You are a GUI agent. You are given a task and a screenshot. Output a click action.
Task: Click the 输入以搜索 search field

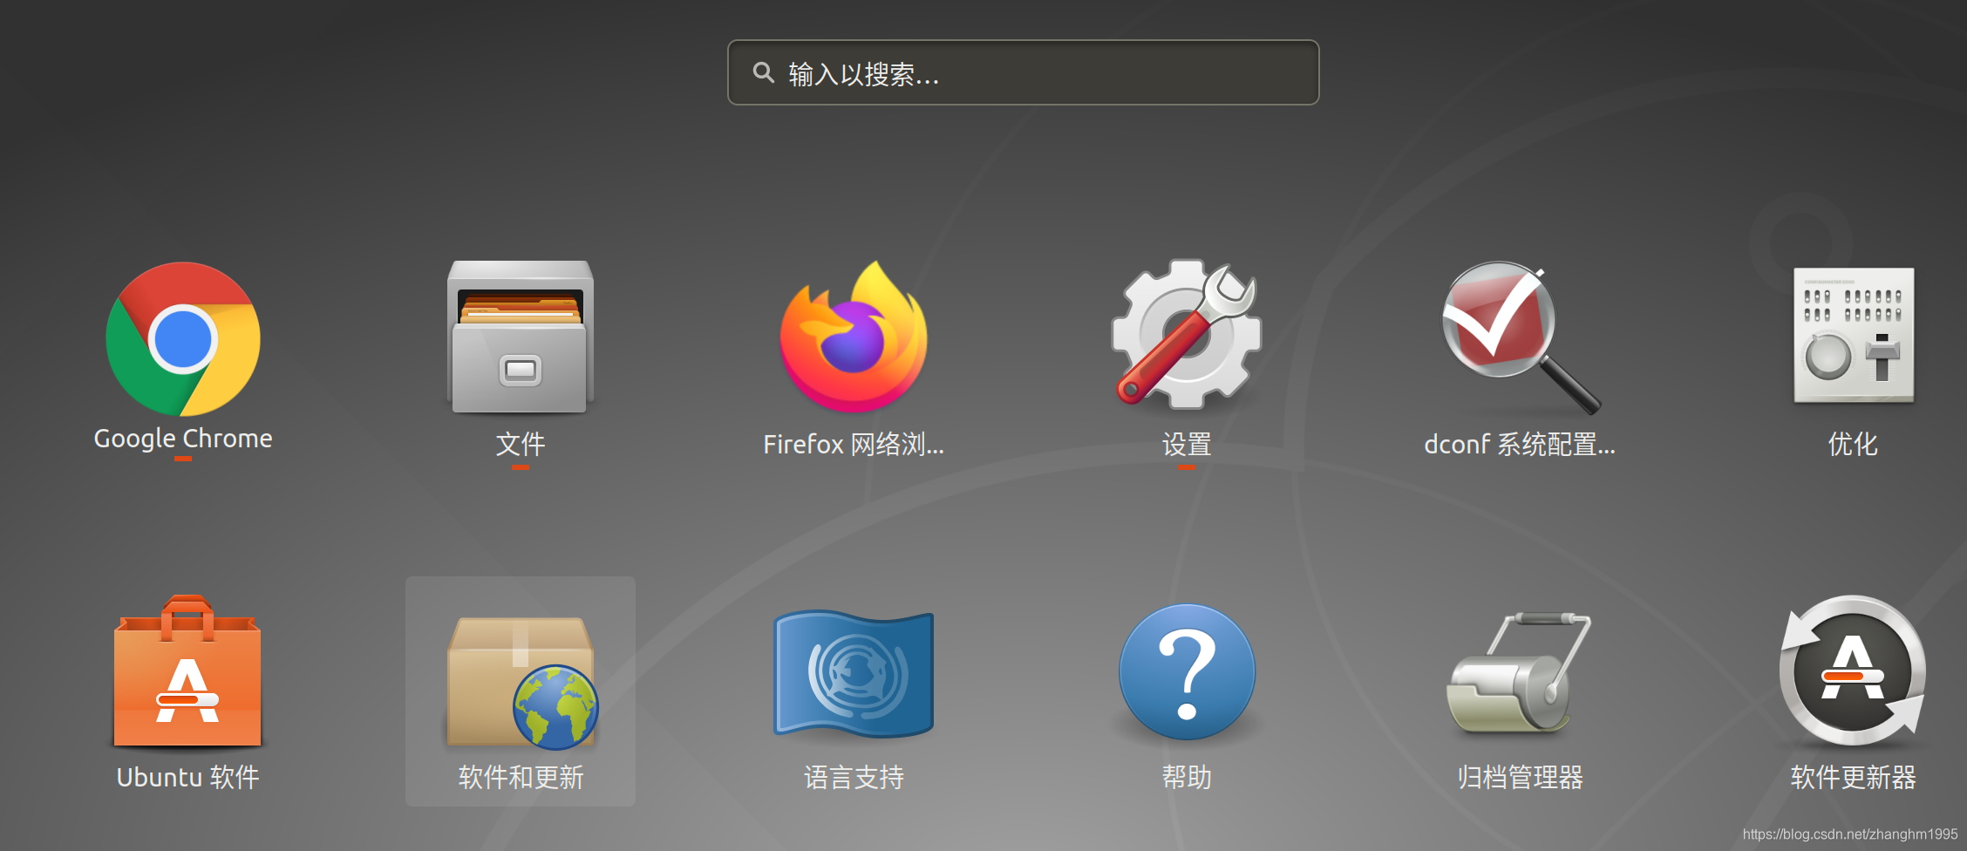point(1024,72)
